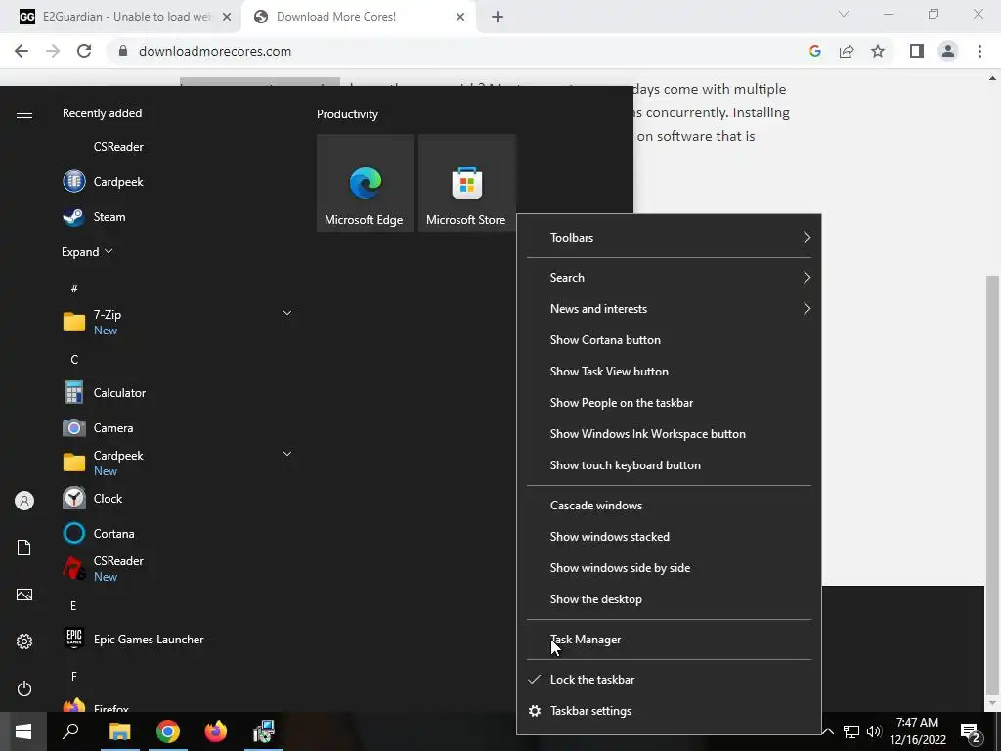
Task: Open Settings gear in the Start sidebar
Action: (24, 641)
